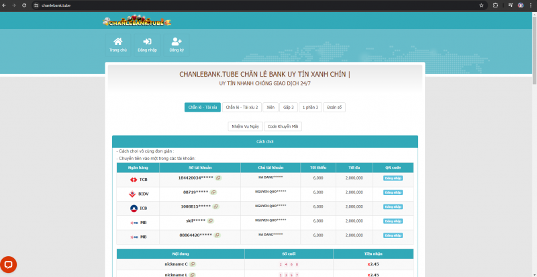The height and width of the screenshot is (277, 537).
Task: Click the Ngân hàng column header
Action: (x=138, y=167)
